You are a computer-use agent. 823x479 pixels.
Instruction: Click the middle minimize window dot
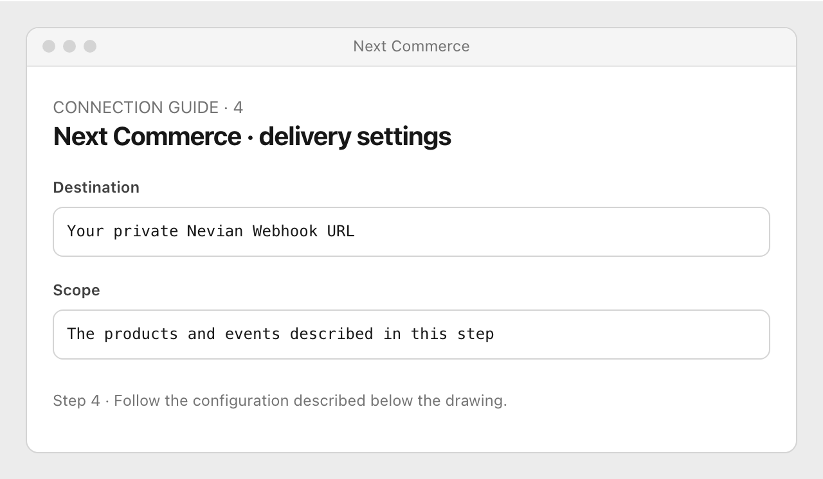pyautogui.click(x=69, y=46)
